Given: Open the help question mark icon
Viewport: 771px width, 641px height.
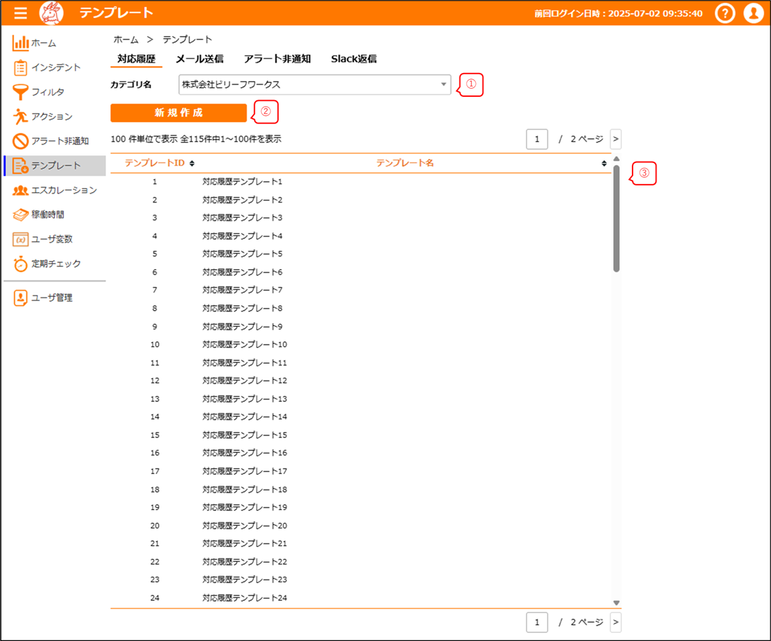Looking at the screenshot, I should pyautogui.click(x=725, y=13).
